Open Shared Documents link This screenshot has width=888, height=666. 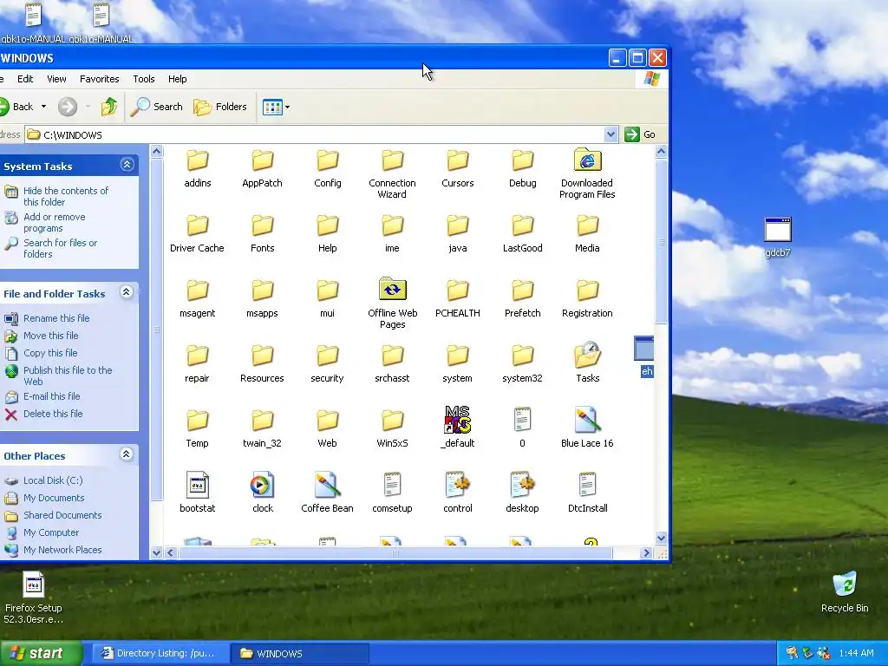click(x=62, y=515)
